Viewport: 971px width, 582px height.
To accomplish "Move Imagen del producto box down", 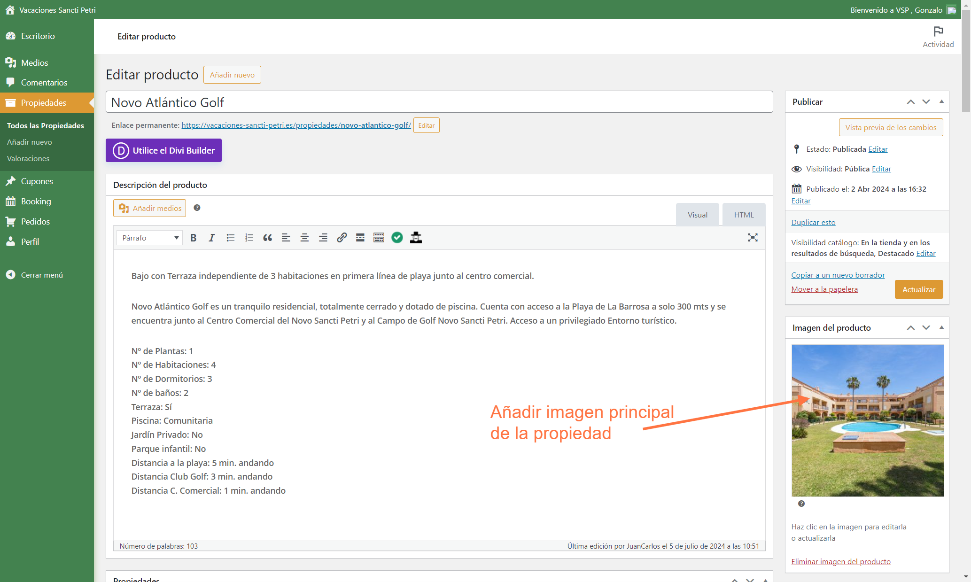I will [926, 328].
